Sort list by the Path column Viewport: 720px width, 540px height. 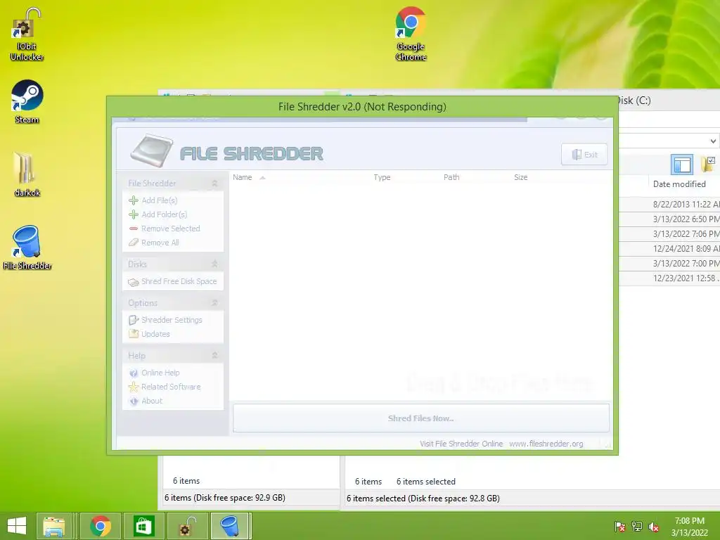[x=451, y=177]
